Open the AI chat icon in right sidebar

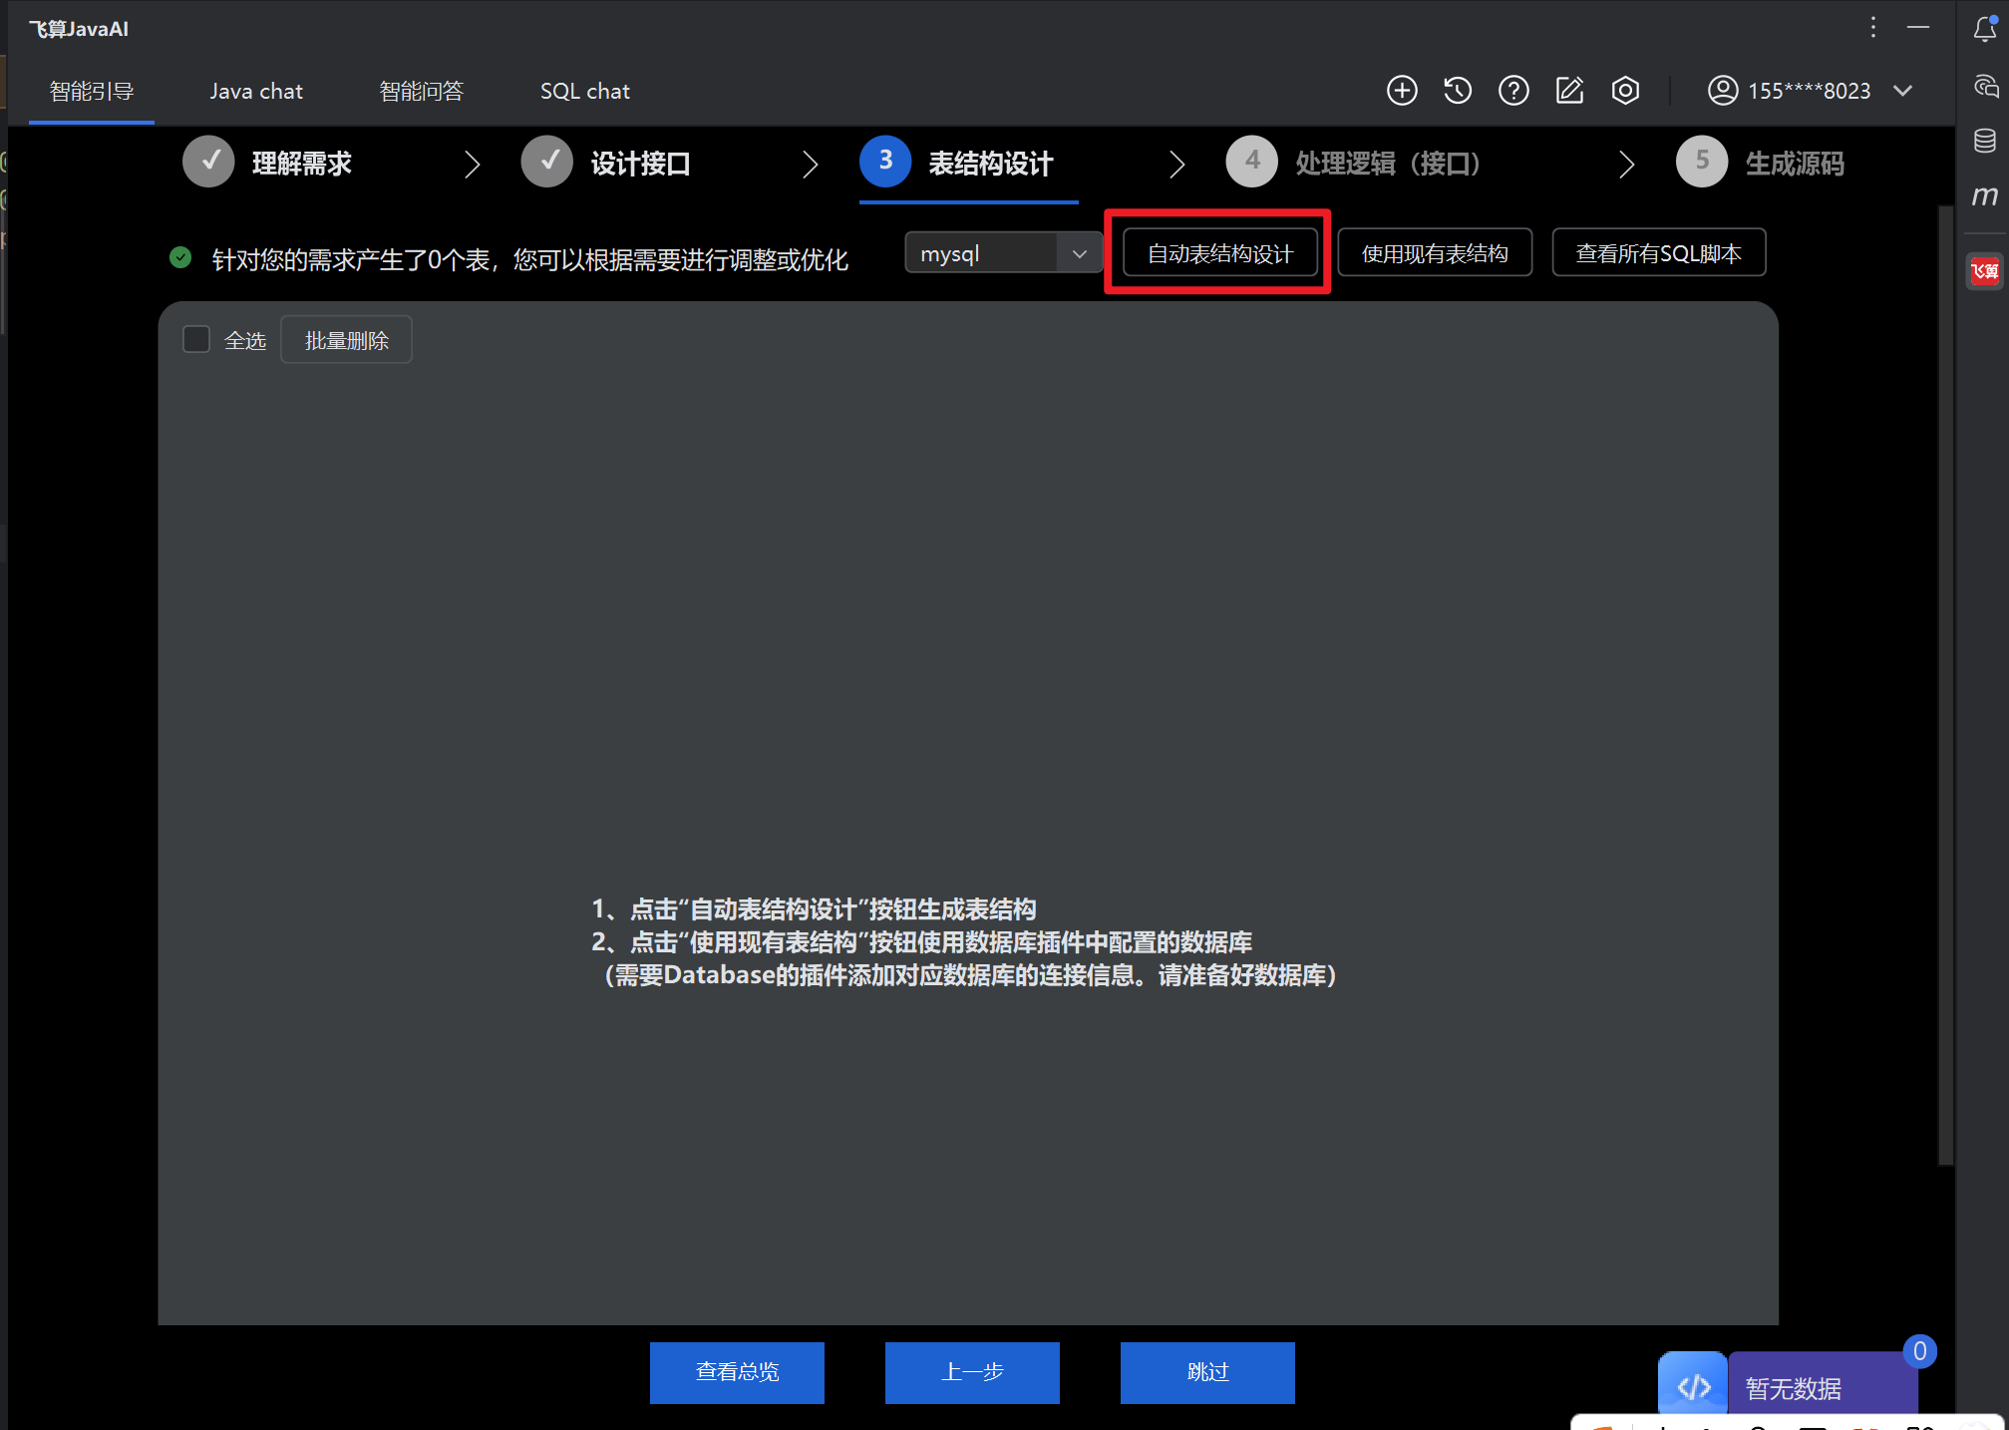point(1984,86)
